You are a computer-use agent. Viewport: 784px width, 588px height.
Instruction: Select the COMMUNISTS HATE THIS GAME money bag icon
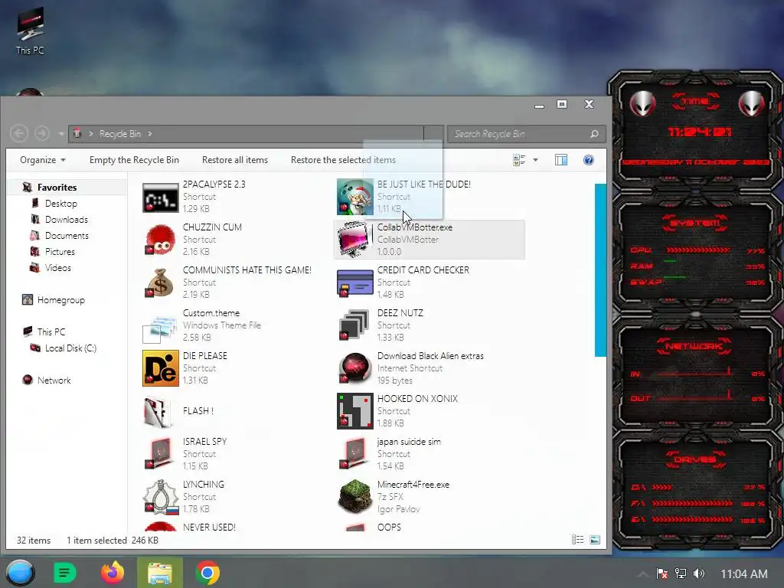[161, 283]
